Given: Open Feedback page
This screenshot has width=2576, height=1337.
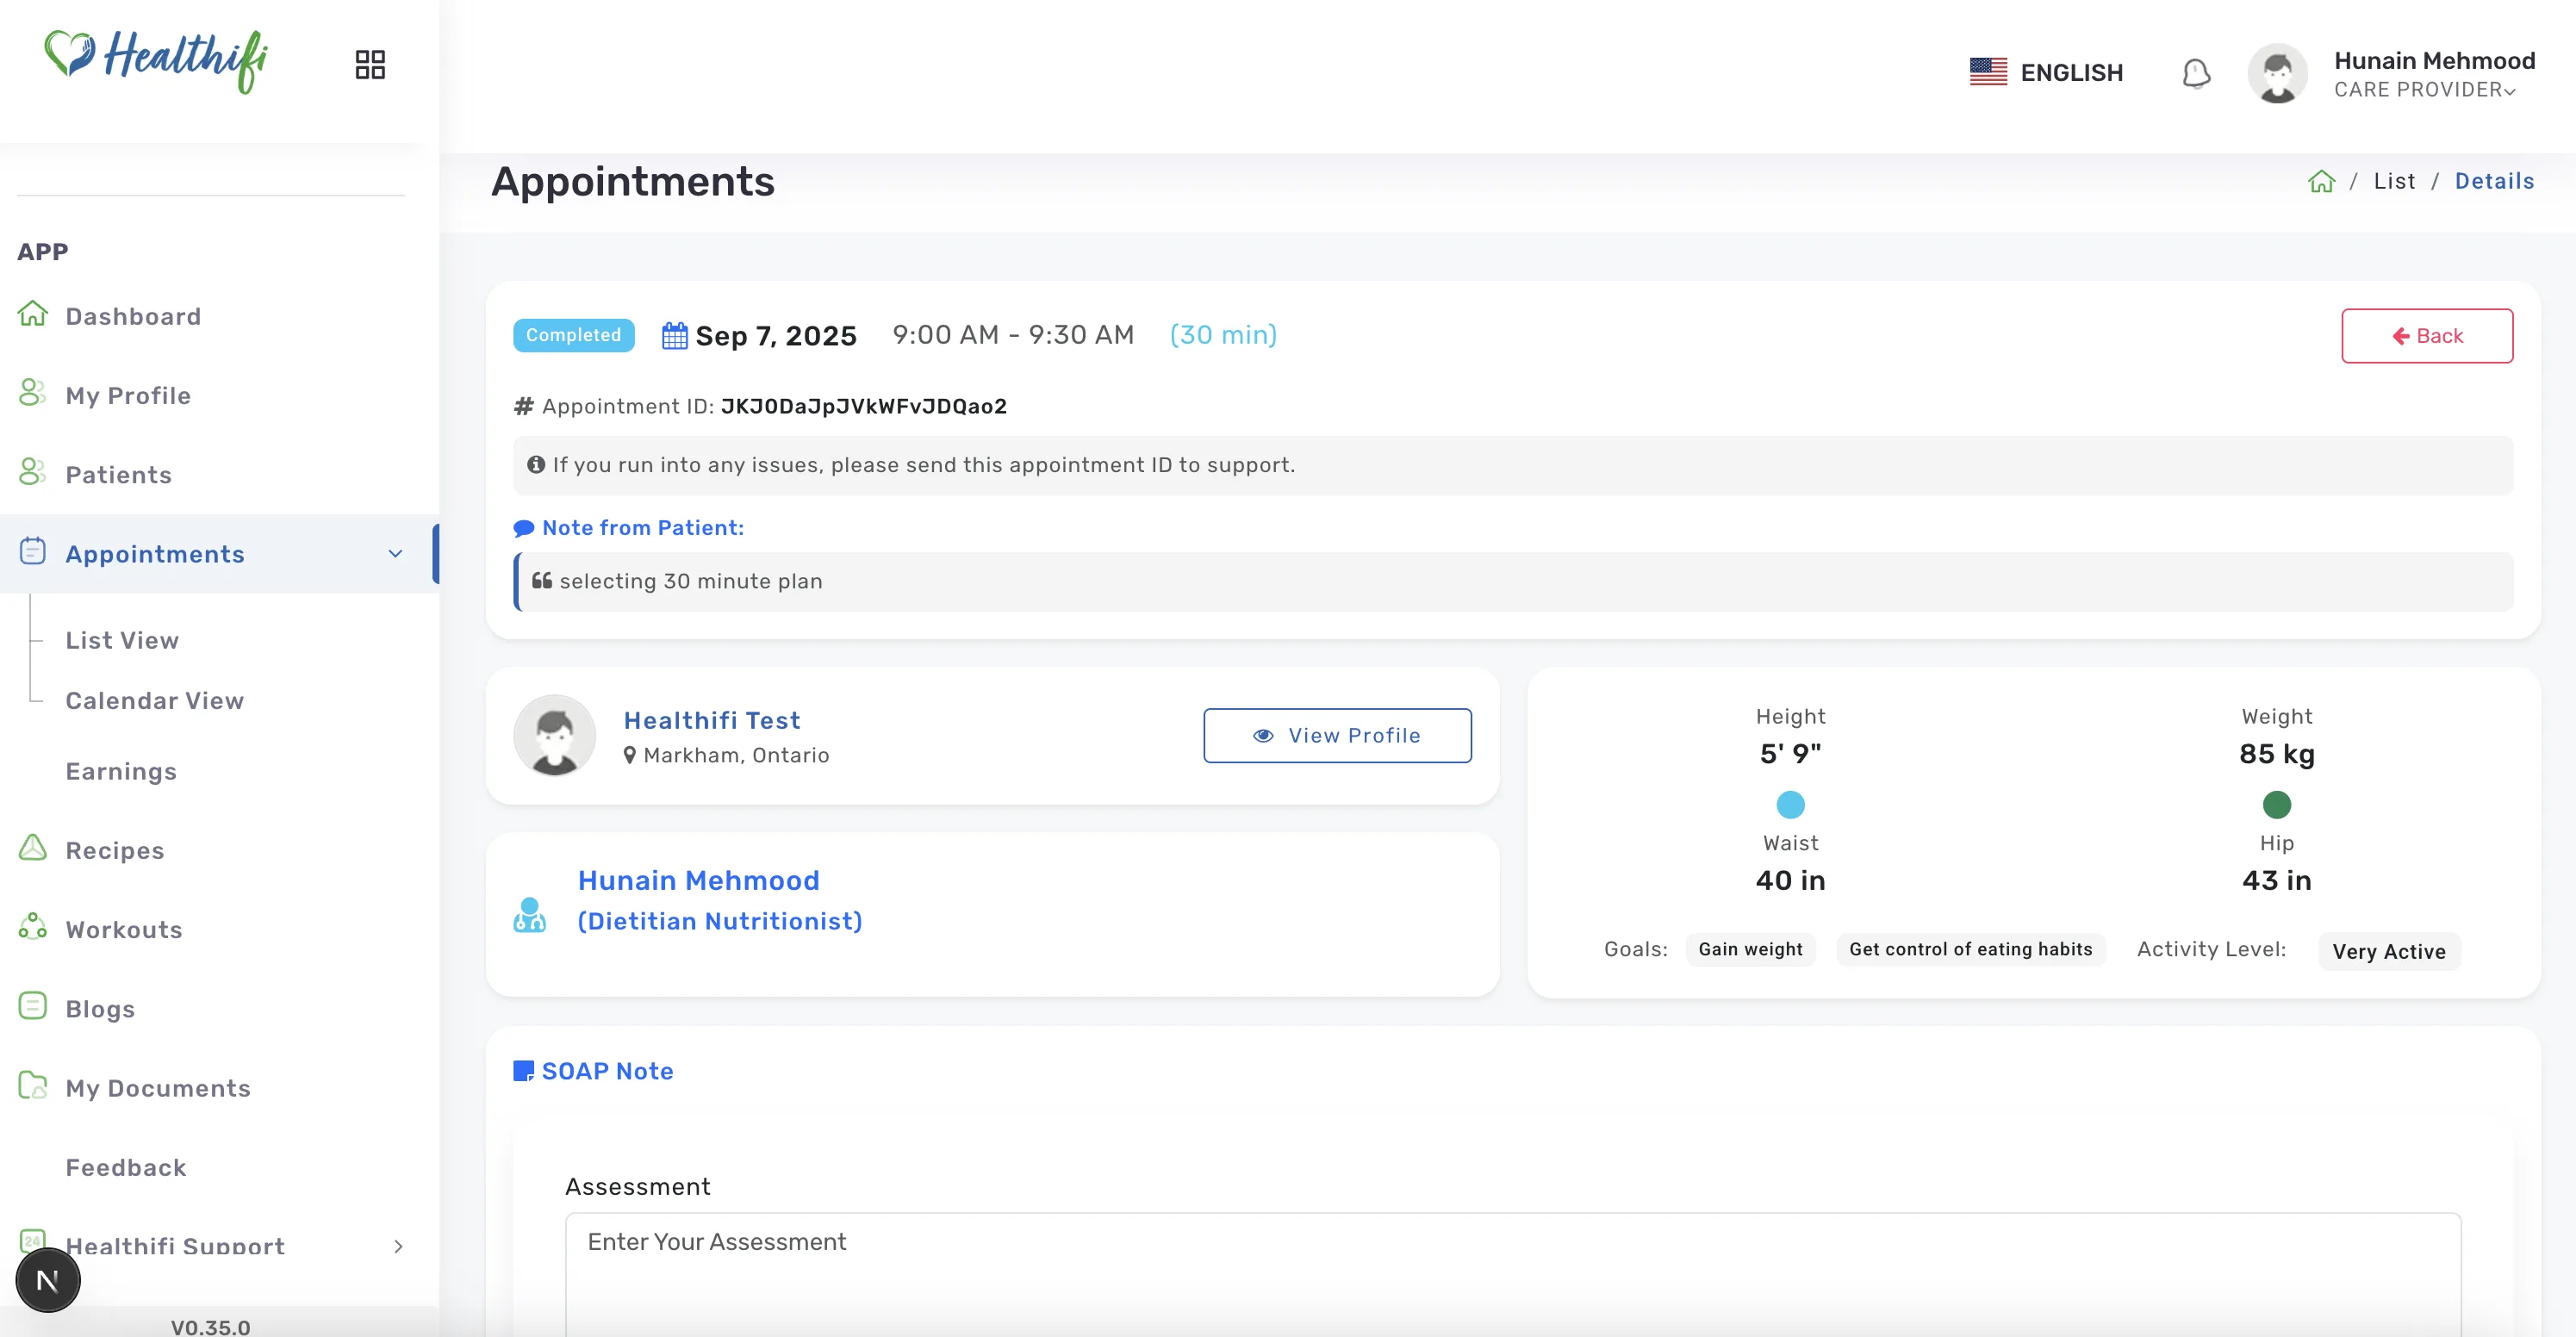Looking at the screenshot, I should pos(126,1167).
